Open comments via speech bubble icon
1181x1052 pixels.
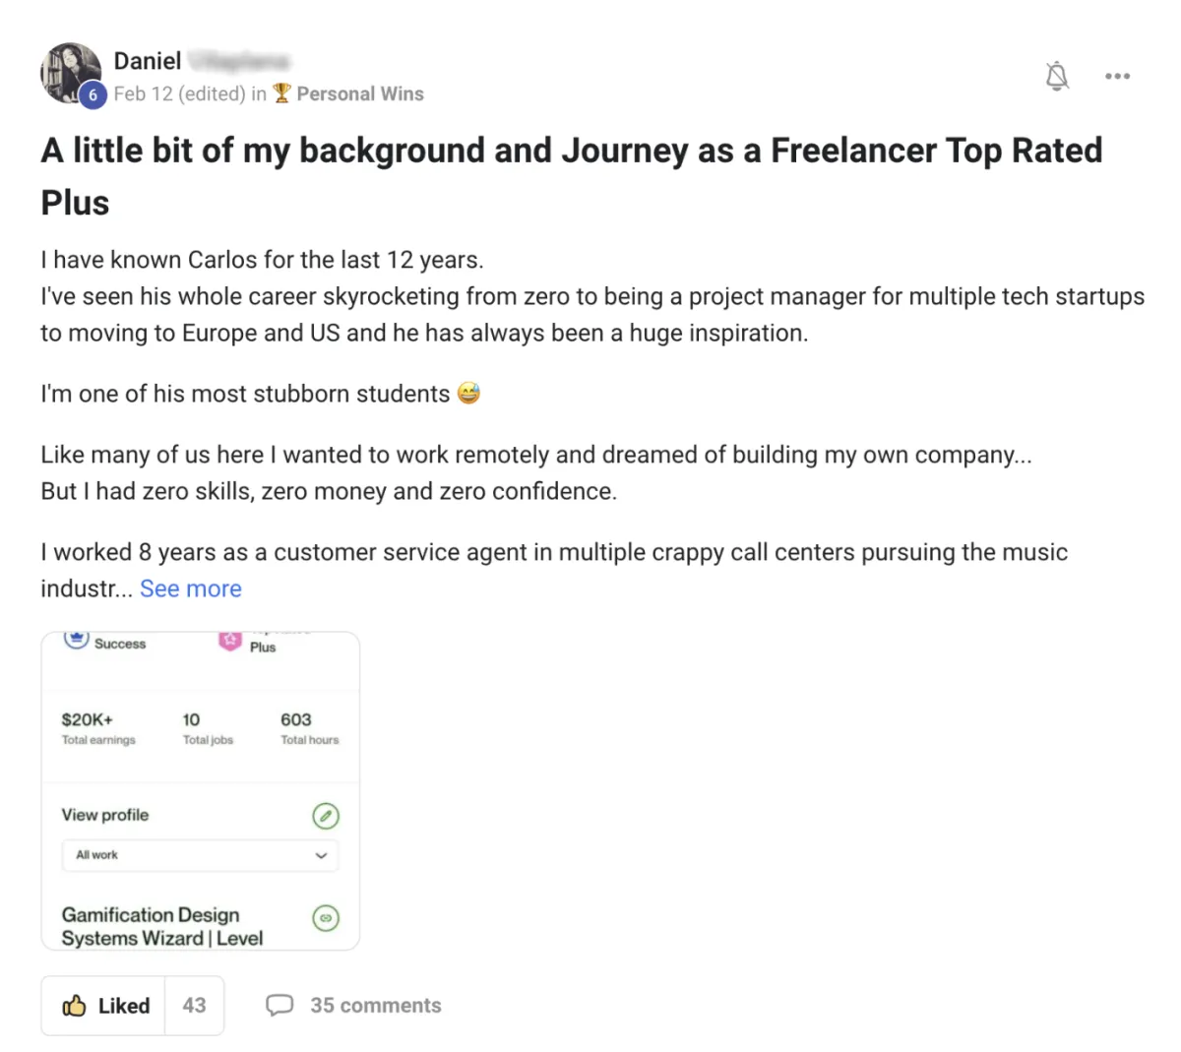(280, 1006)
